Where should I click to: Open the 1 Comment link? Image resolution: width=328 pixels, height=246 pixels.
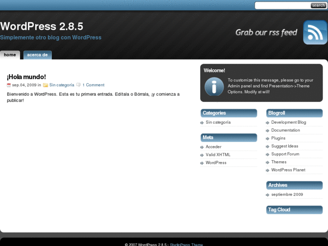point(93,85)
